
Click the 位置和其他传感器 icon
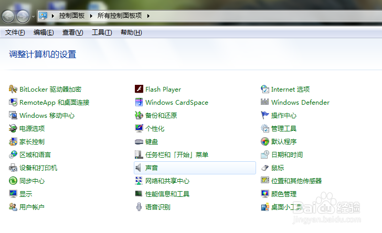coord(265,180)
